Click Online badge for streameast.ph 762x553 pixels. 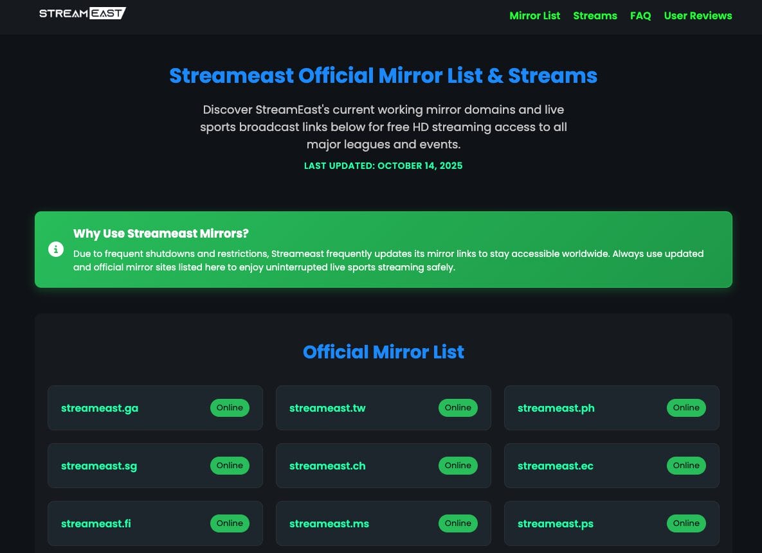(686, 408)
